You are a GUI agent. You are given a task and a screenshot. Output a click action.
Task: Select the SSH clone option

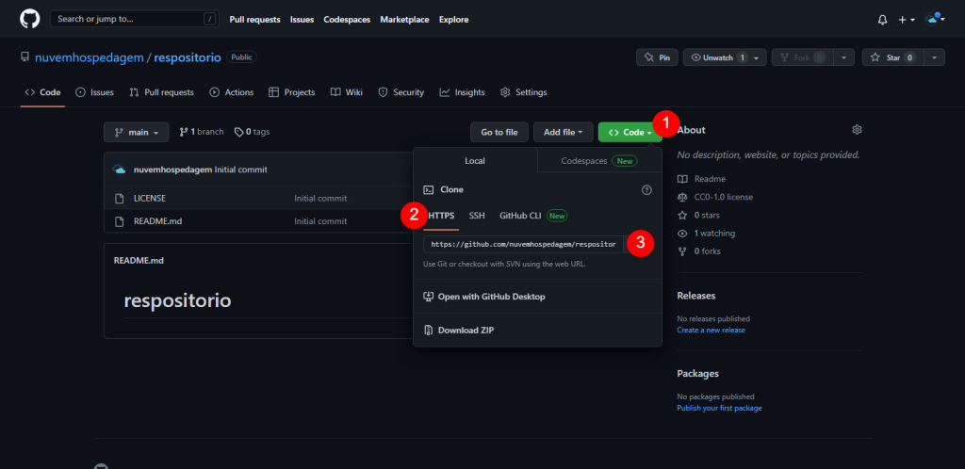(477, 216)
